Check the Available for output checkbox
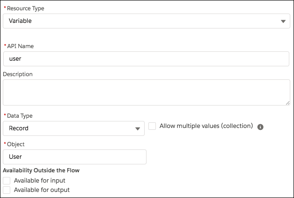Viewport: 294px width, 198px height. [7, 190]
